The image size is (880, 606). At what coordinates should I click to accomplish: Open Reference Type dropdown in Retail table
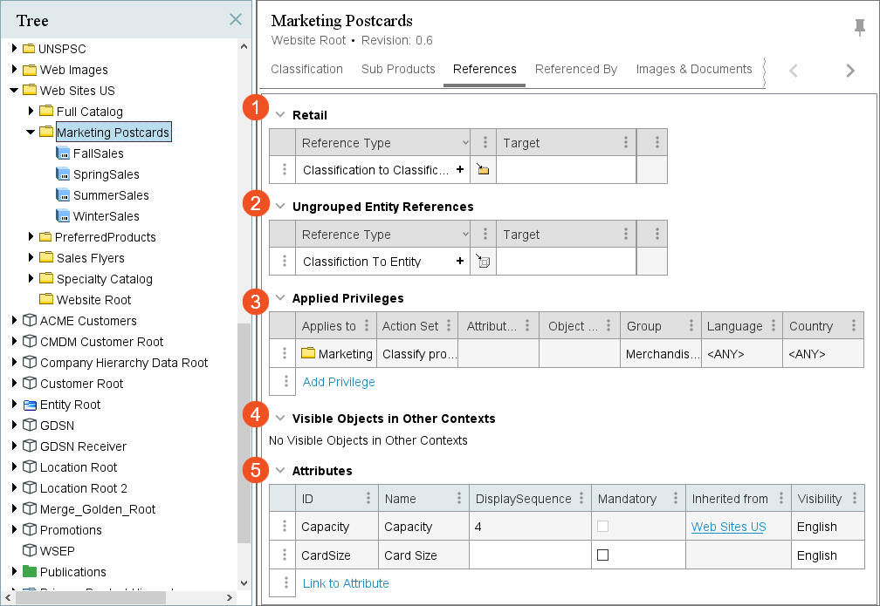[x=464, y=143]
